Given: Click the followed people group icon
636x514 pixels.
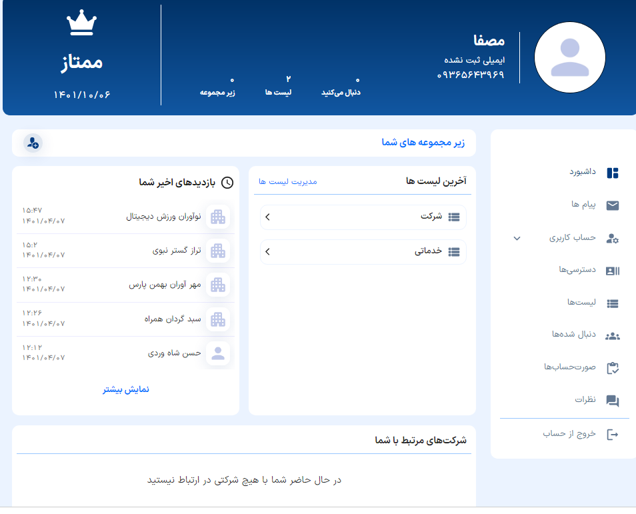Looking at the screenshot, I should point(612,336).
